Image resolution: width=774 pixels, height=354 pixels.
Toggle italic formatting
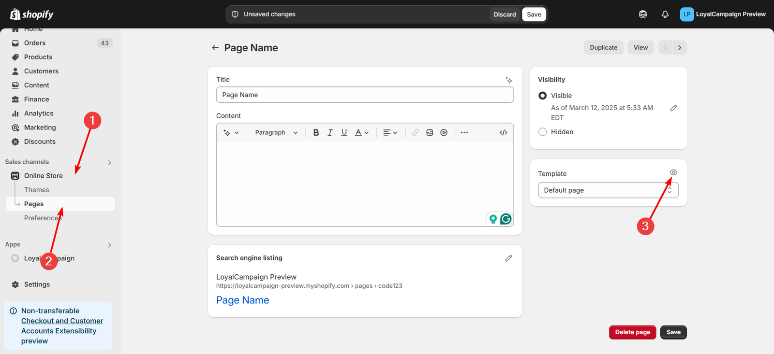330,132
